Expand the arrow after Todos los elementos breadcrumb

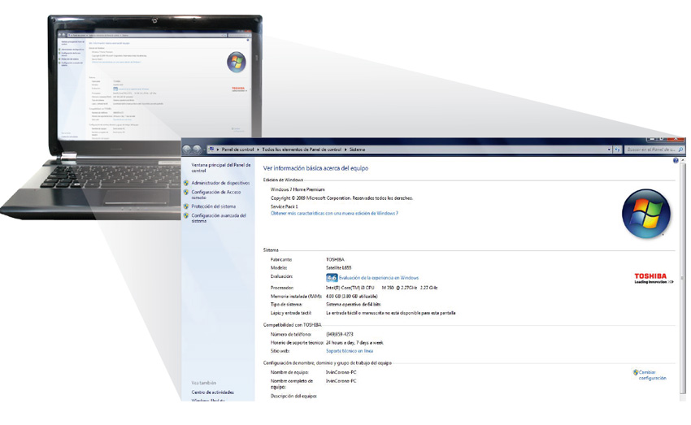(345, 150)
